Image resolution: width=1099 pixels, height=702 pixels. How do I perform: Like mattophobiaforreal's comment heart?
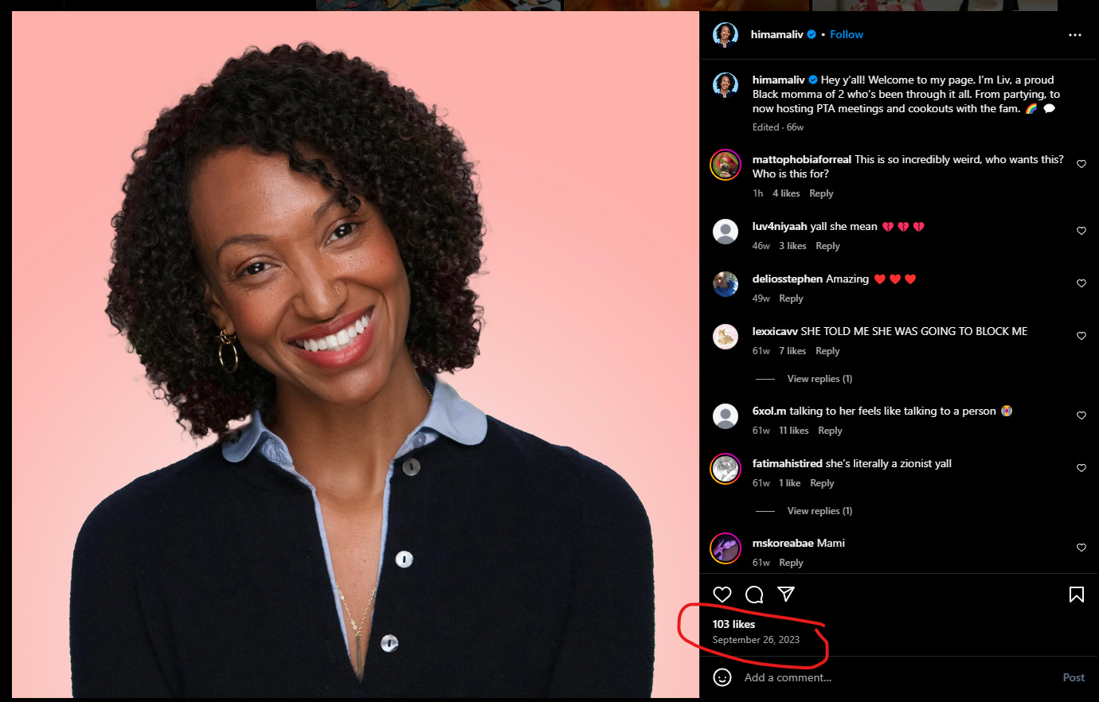1081,164
